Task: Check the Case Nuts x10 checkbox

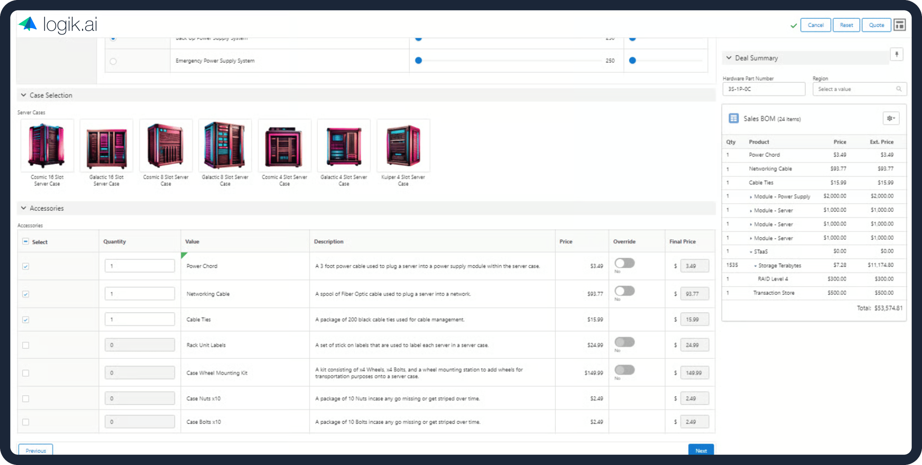Action: (26, 399)
